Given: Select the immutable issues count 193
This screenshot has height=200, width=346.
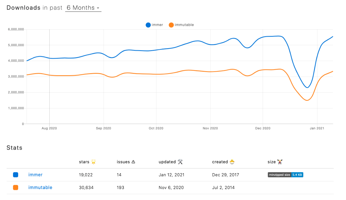Looking at the screenshot, I should point(121,188).
